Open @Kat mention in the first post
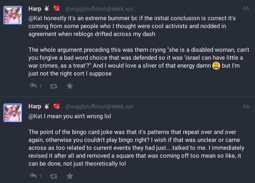This screenshot has height=183, width=255. click(x=35, y=18)
